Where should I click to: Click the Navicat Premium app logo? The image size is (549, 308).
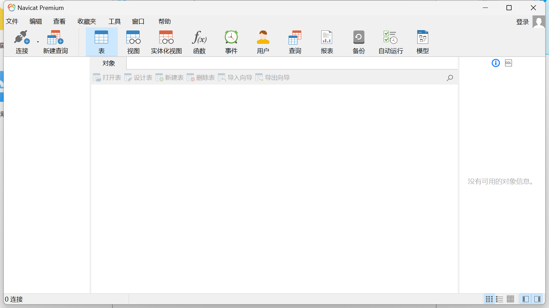tap(12, 8)
